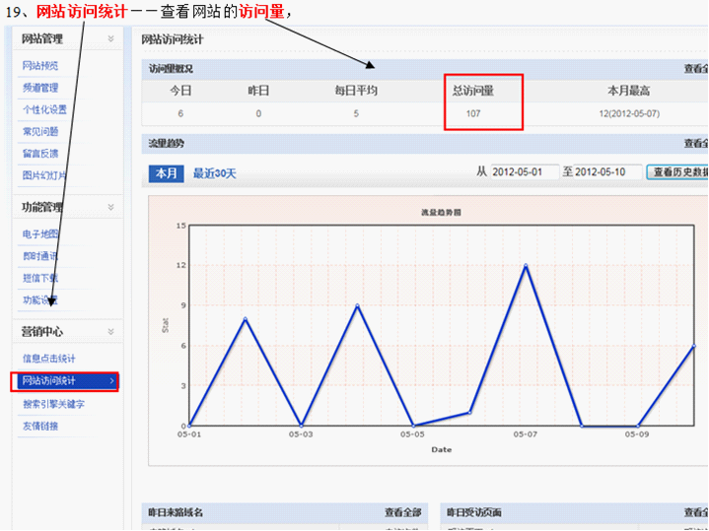Switch to 最近30天 traffic view
Viewport: 709px width, 531px height.
214,173
